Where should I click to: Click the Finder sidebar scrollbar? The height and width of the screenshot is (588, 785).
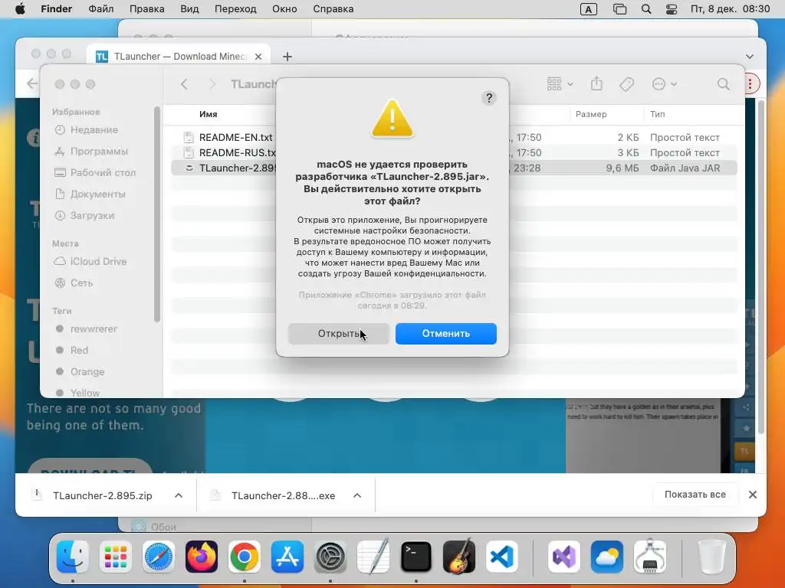pos(156,215)
